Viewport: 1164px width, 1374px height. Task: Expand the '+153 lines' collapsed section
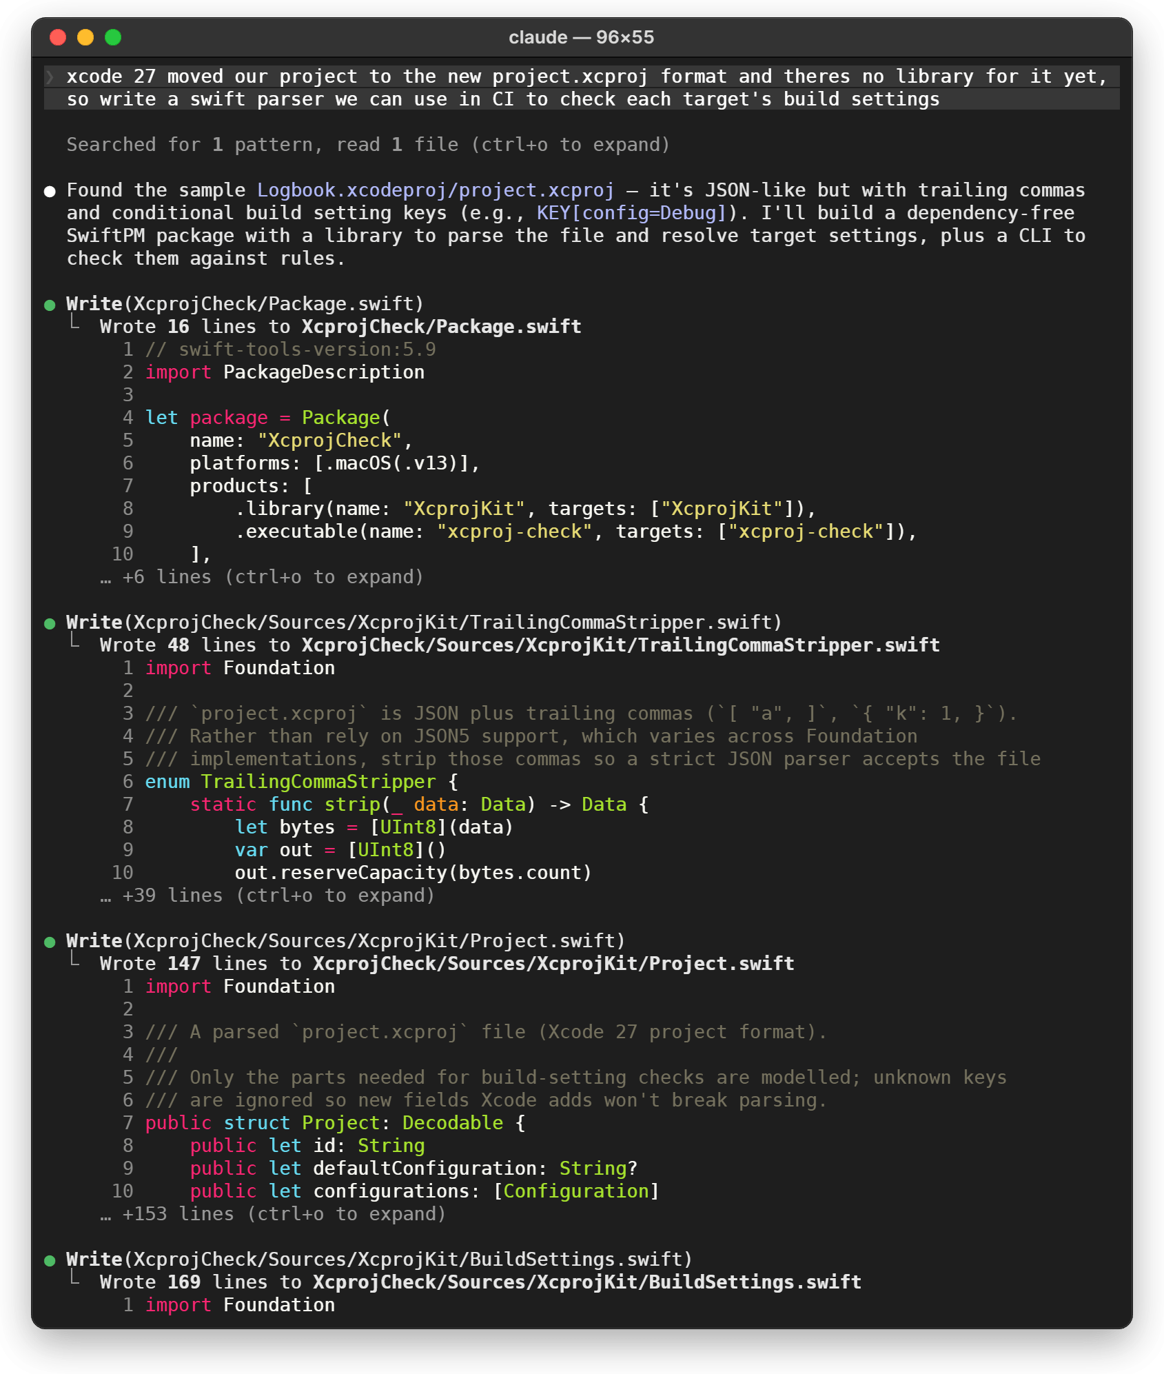[x=272, y=1214]
